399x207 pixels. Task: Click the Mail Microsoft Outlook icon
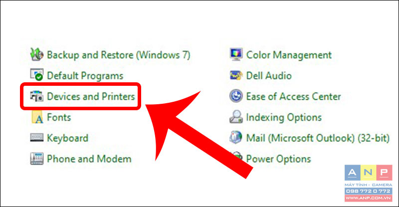(236, 138)
